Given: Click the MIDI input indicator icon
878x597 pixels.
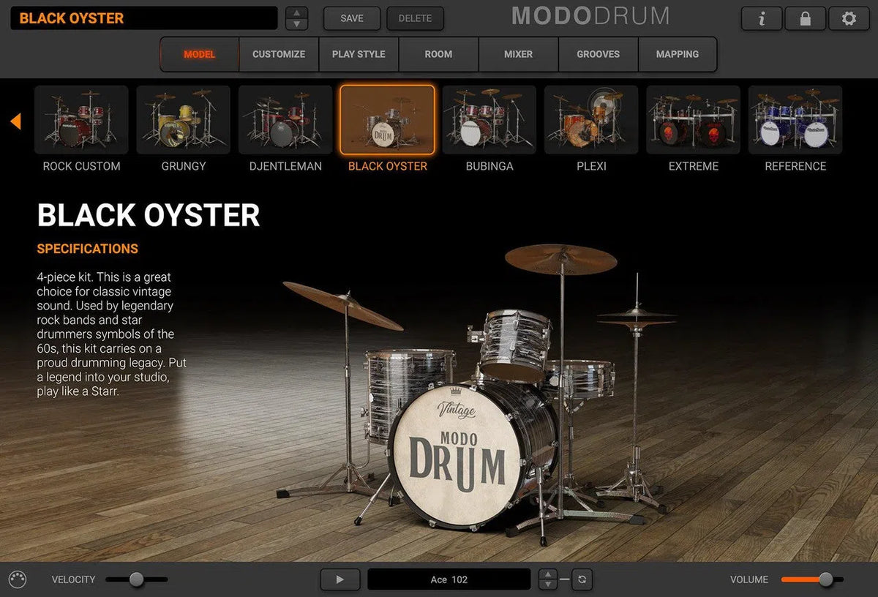Looking at the screenshot, I should (x=17, y=579).
